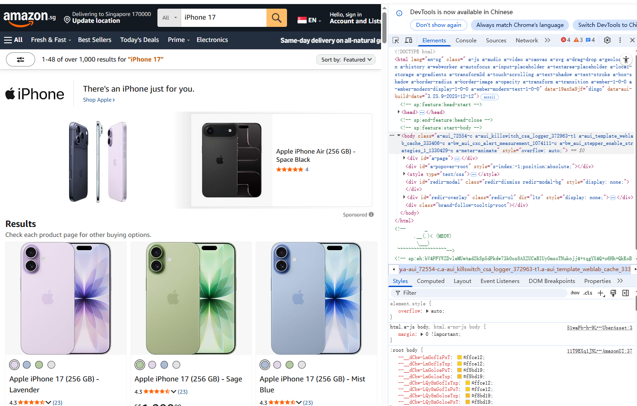Switch to the Console tab

pyautogui.click(x=466, y=40)
